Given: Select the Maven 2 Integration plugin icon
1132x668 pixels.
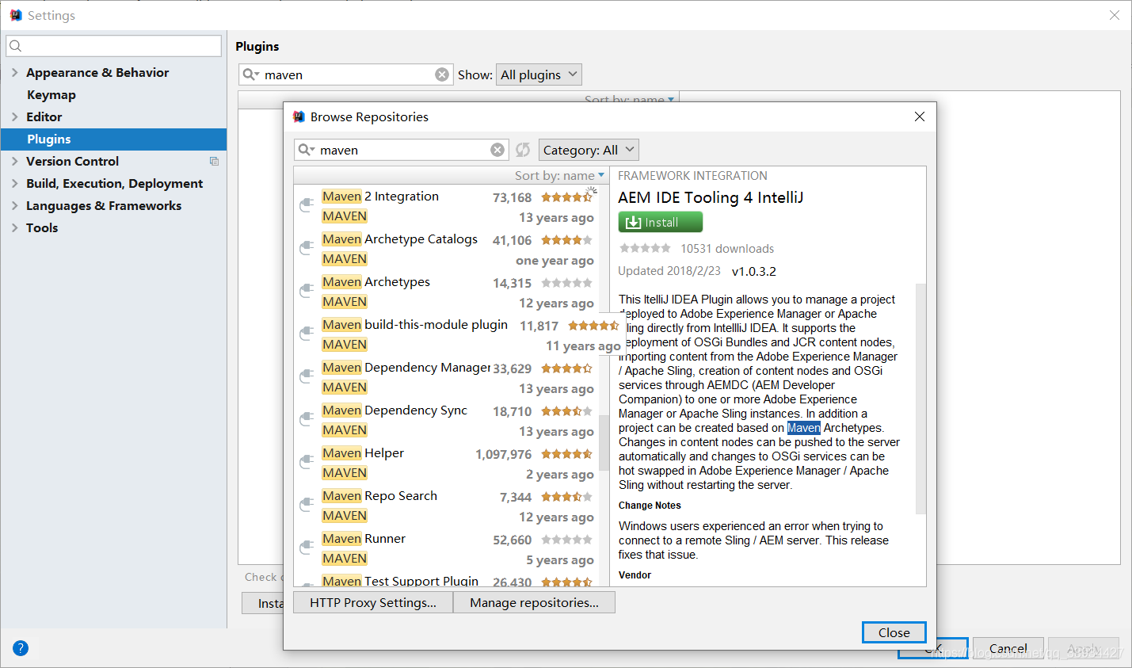Looking at the screenshot, I should click(x=307, y=206).
